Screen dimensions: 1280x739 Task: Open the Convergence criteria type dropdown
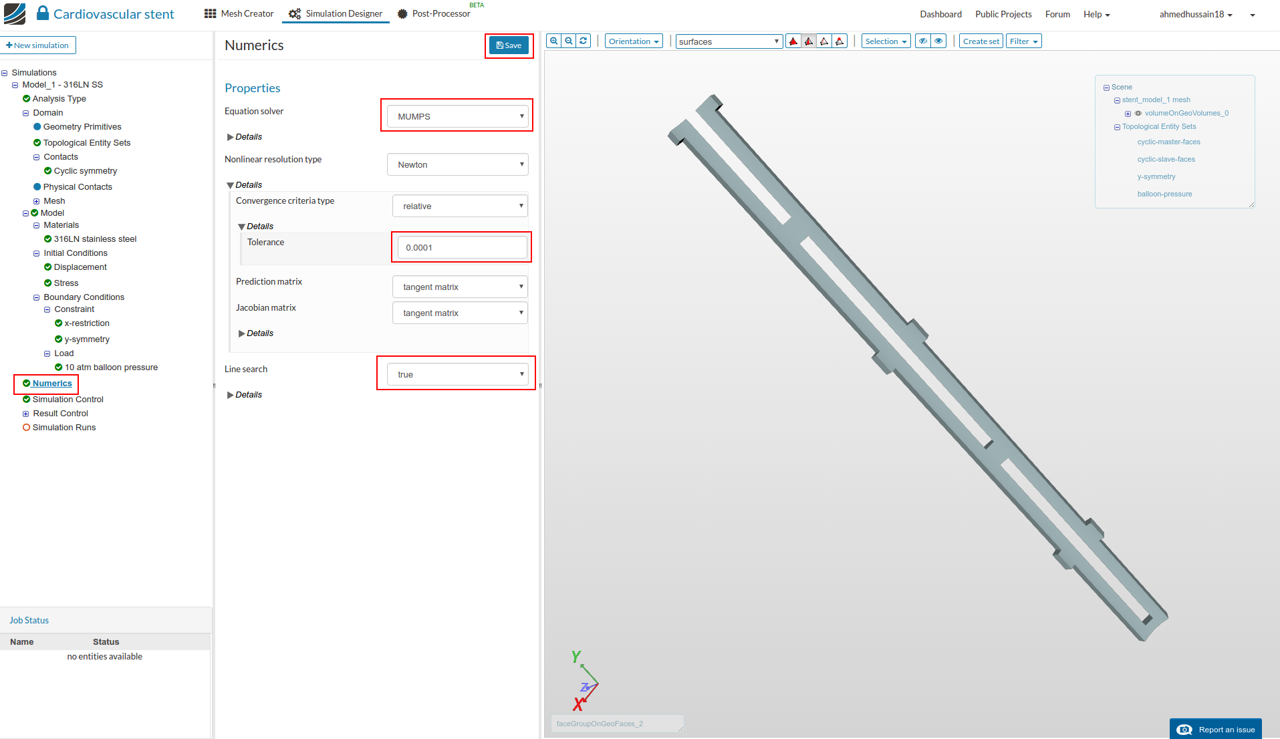pyautogui.click(x=460, y=206)
